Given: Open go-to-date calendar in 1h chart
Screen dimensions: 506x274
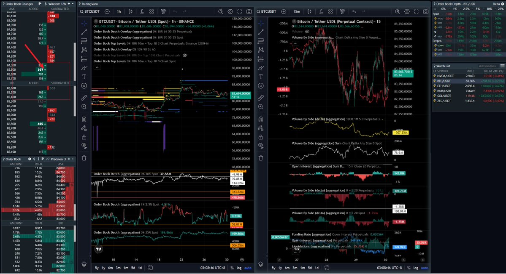Looking at the screenshot, I should pyautogui.click(x=150, y=268).
